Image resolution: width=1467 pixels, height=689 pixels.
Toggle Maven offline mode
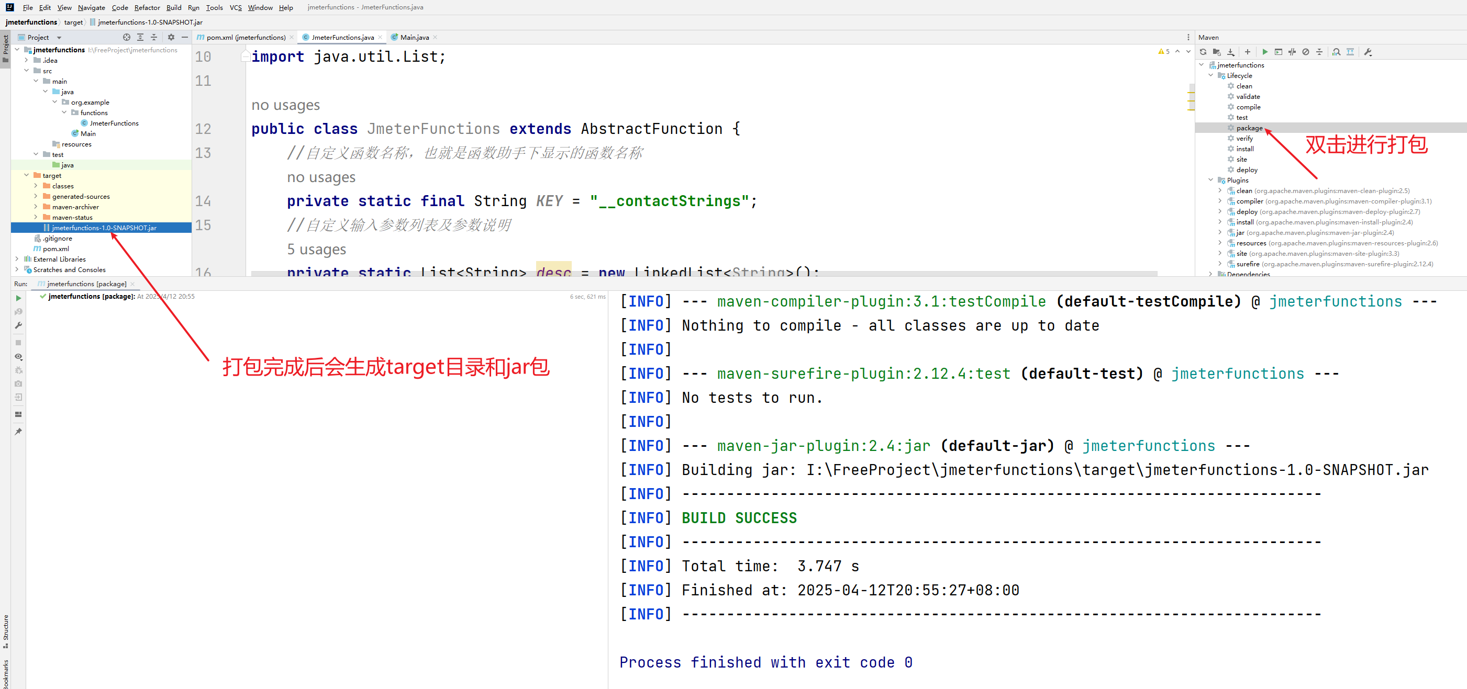tap(1292, 52)
